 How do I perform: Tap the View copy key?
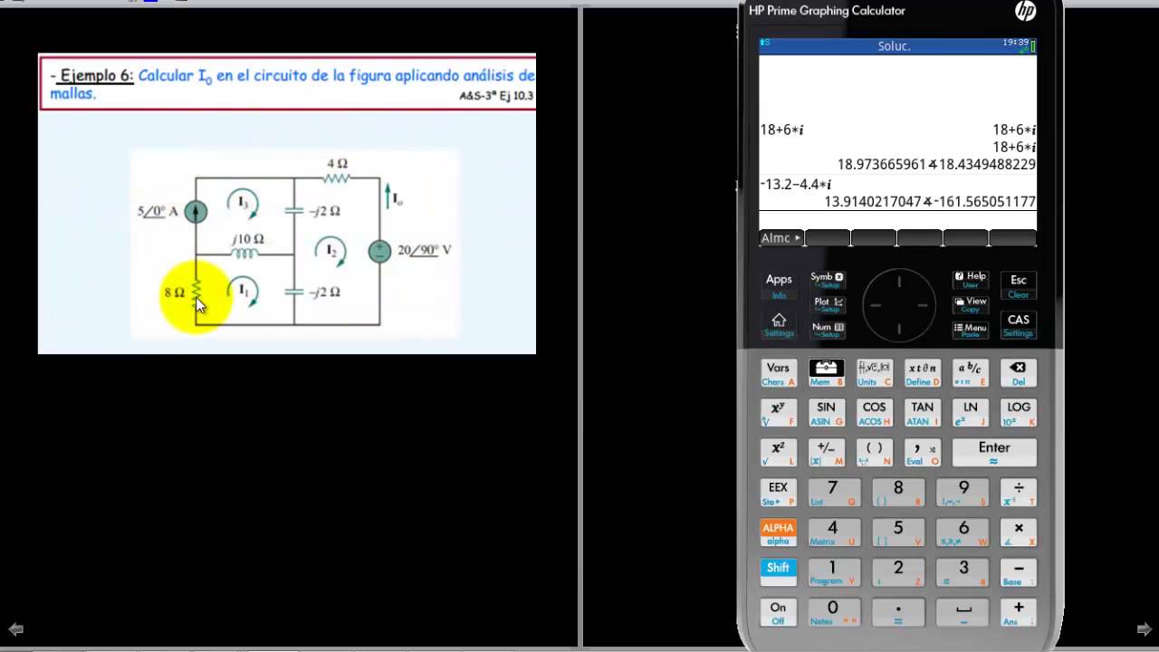pyautogui.click(x=970, y=305)
